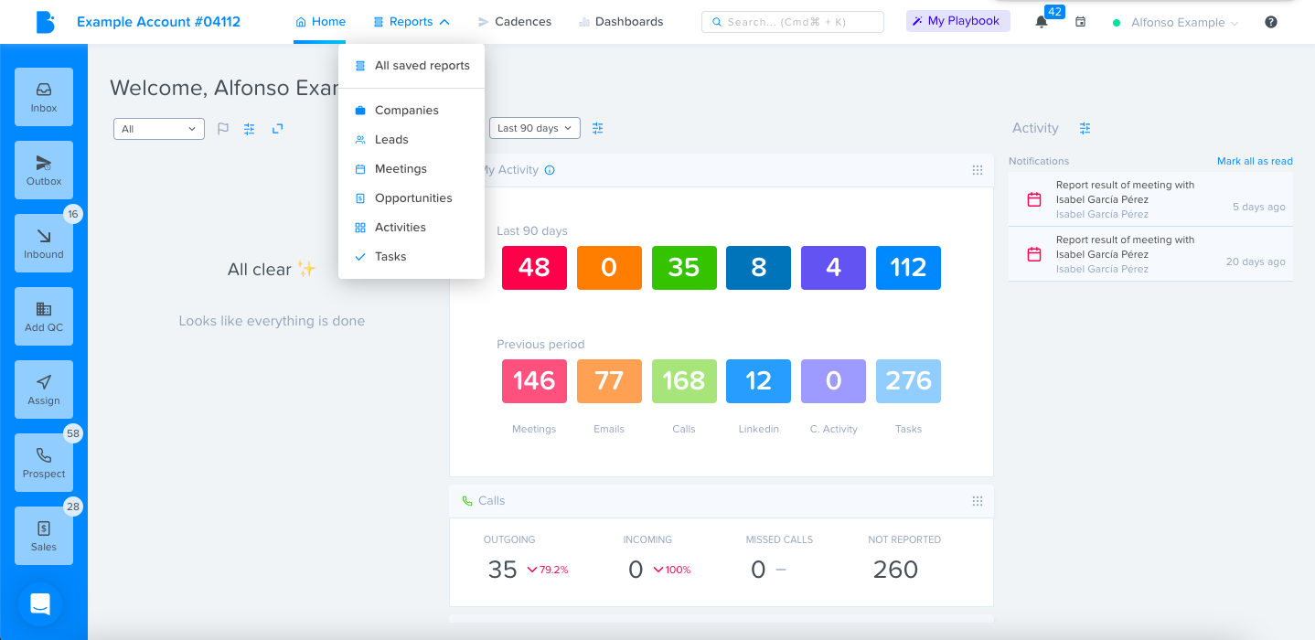Image resolution: width=1315 pixels, height=640 pixels.
Task: Click Example Account #04112 title
Action: coord(158,22)
